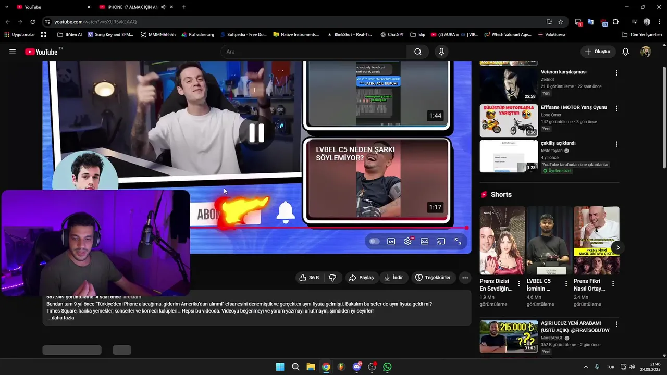Open the YouTube hamburger guide menu
Screen dimensions: 667x375
pyautogui.click(x=13, y=52)
